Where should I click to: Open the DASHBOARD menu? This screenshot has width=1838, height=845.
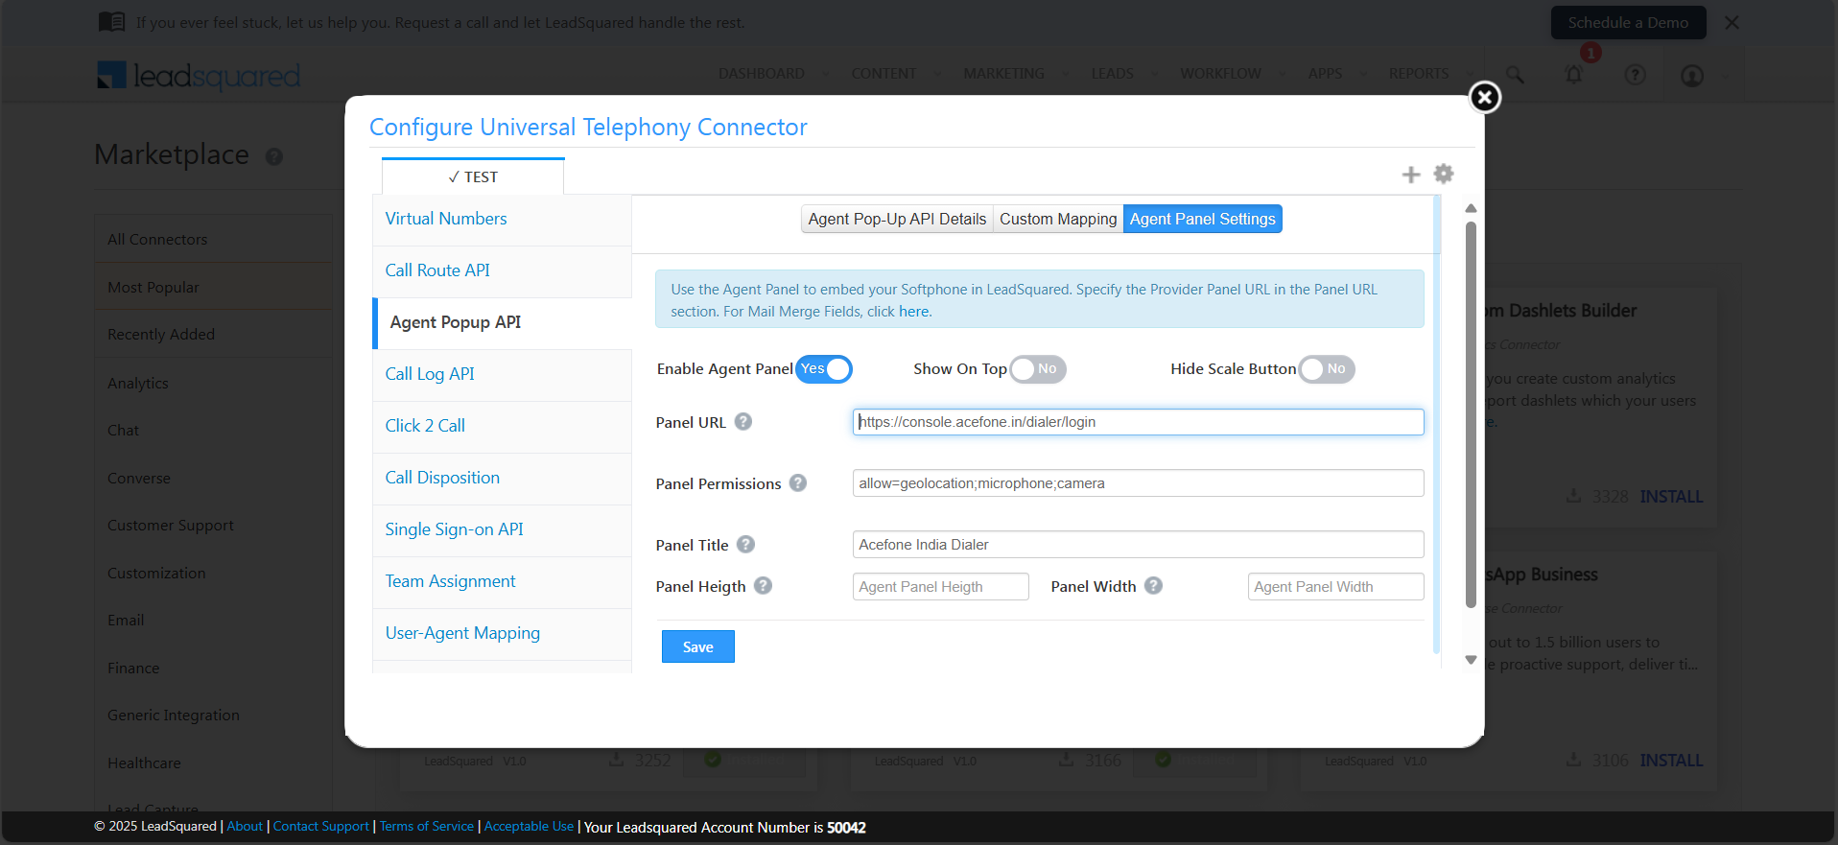[761, 74]
